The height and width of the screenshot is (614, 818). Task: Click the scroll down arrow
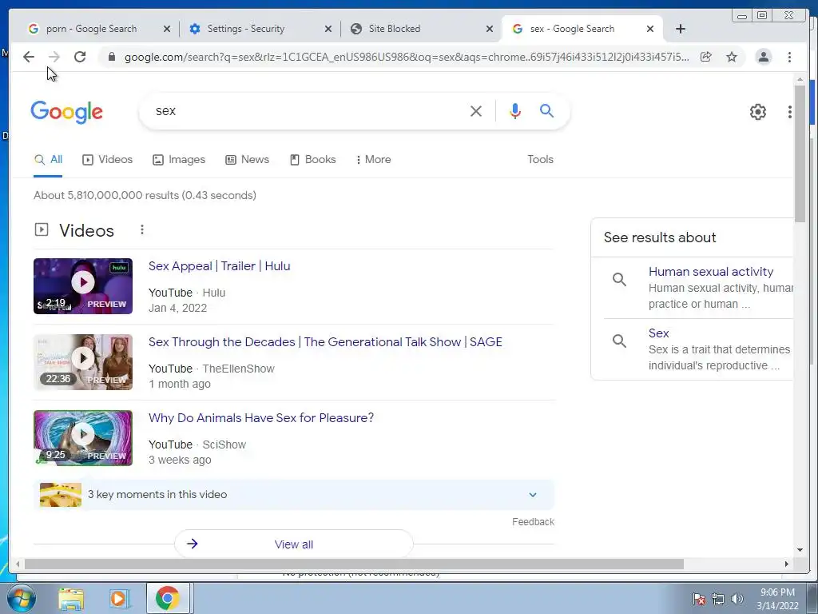pyautogui.click(x=800, y=549)
